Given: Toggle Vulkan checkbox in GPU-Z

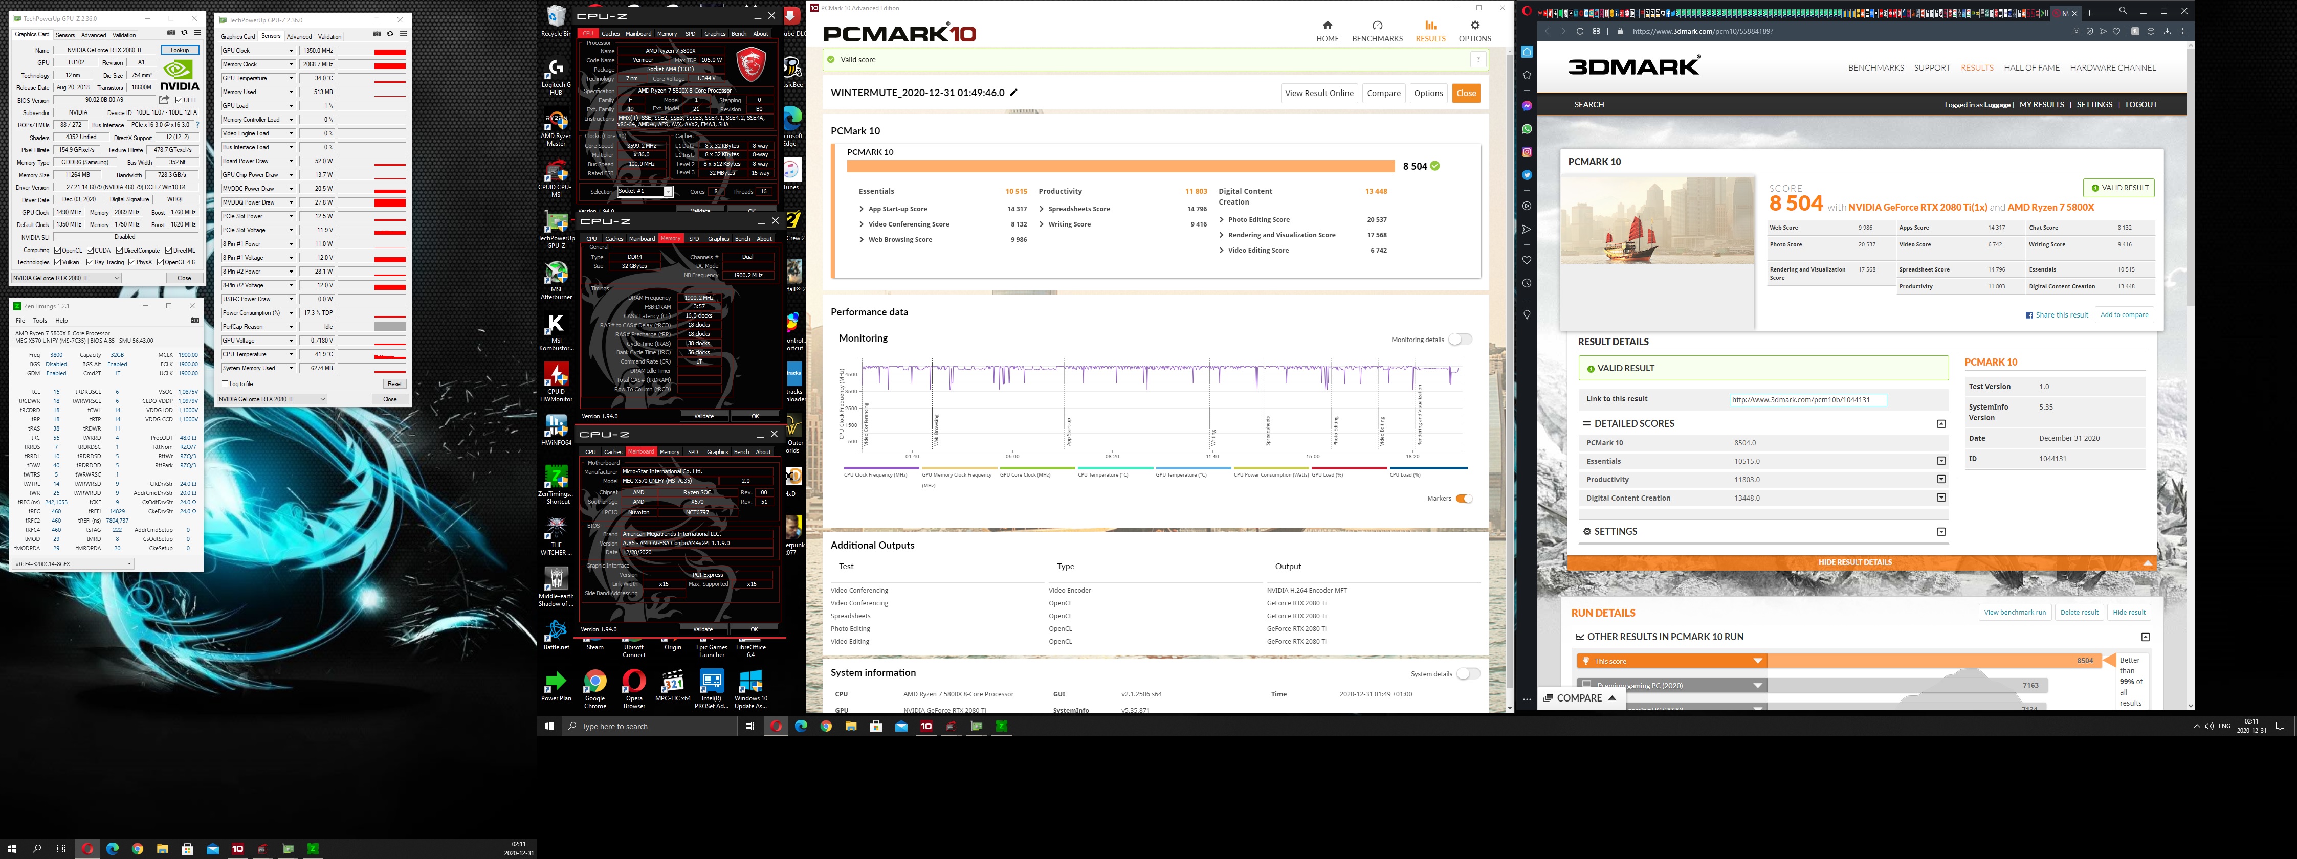Looking at the screenshot, I should point(58,262).
